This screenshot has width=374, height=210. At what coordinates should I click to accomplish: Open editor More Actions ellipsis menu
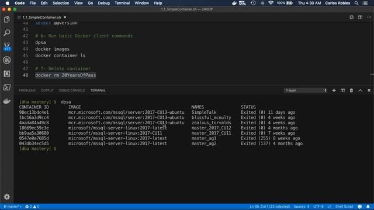coord(369,17)
